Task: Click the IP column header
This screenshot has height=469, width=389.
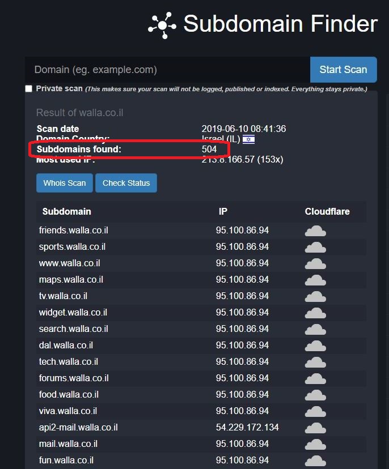Action: click(x=223, y=211)
